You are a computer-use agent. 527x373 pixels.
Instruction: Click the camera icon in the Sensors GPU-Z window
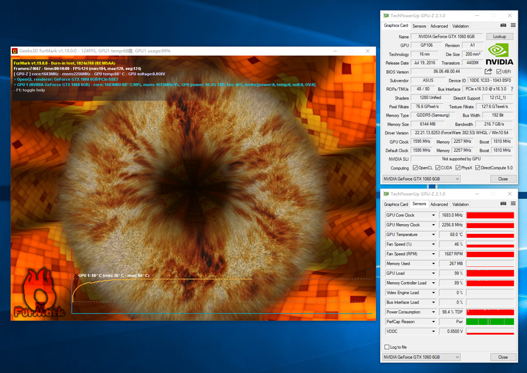tap(503, 204)
